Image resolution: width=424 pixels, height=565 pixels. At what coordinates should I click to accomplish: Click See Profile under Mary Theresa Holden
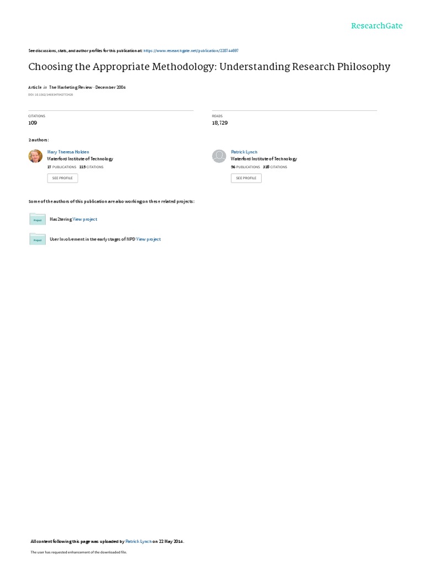click(x=62, y=178)
